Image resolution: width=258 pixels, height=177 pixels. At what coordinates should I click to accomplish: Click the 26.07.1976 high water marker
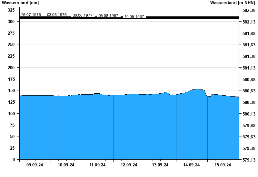coord(31,15)
